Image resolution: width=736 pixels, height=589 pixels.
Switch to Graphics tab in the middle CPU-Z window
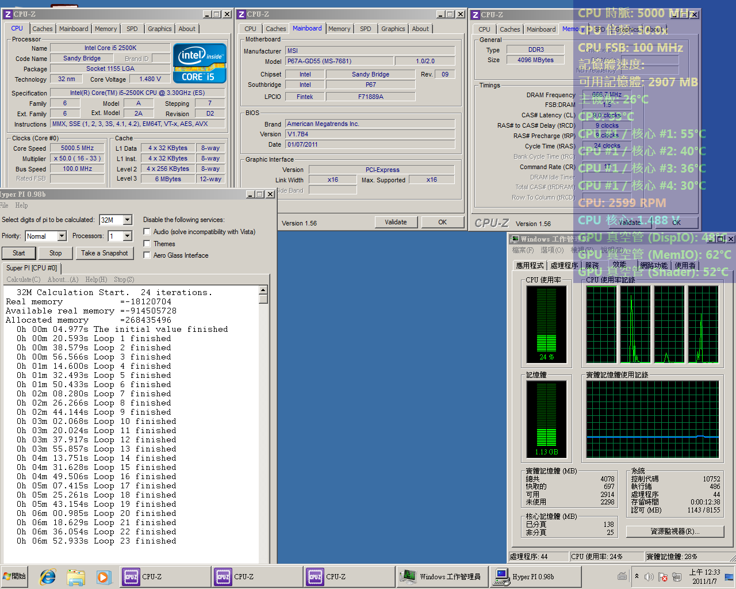pos(393,29)
